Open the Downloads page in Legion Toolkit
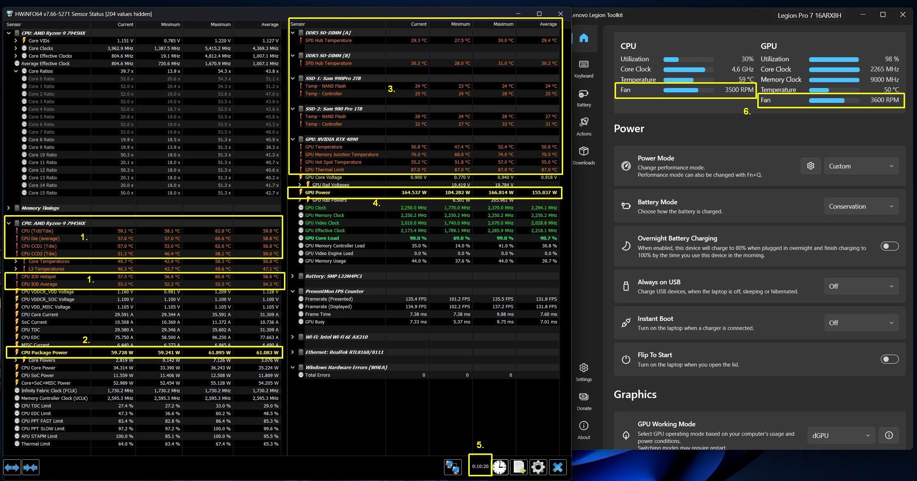This screenshot has height=481, width=917. 583,156
